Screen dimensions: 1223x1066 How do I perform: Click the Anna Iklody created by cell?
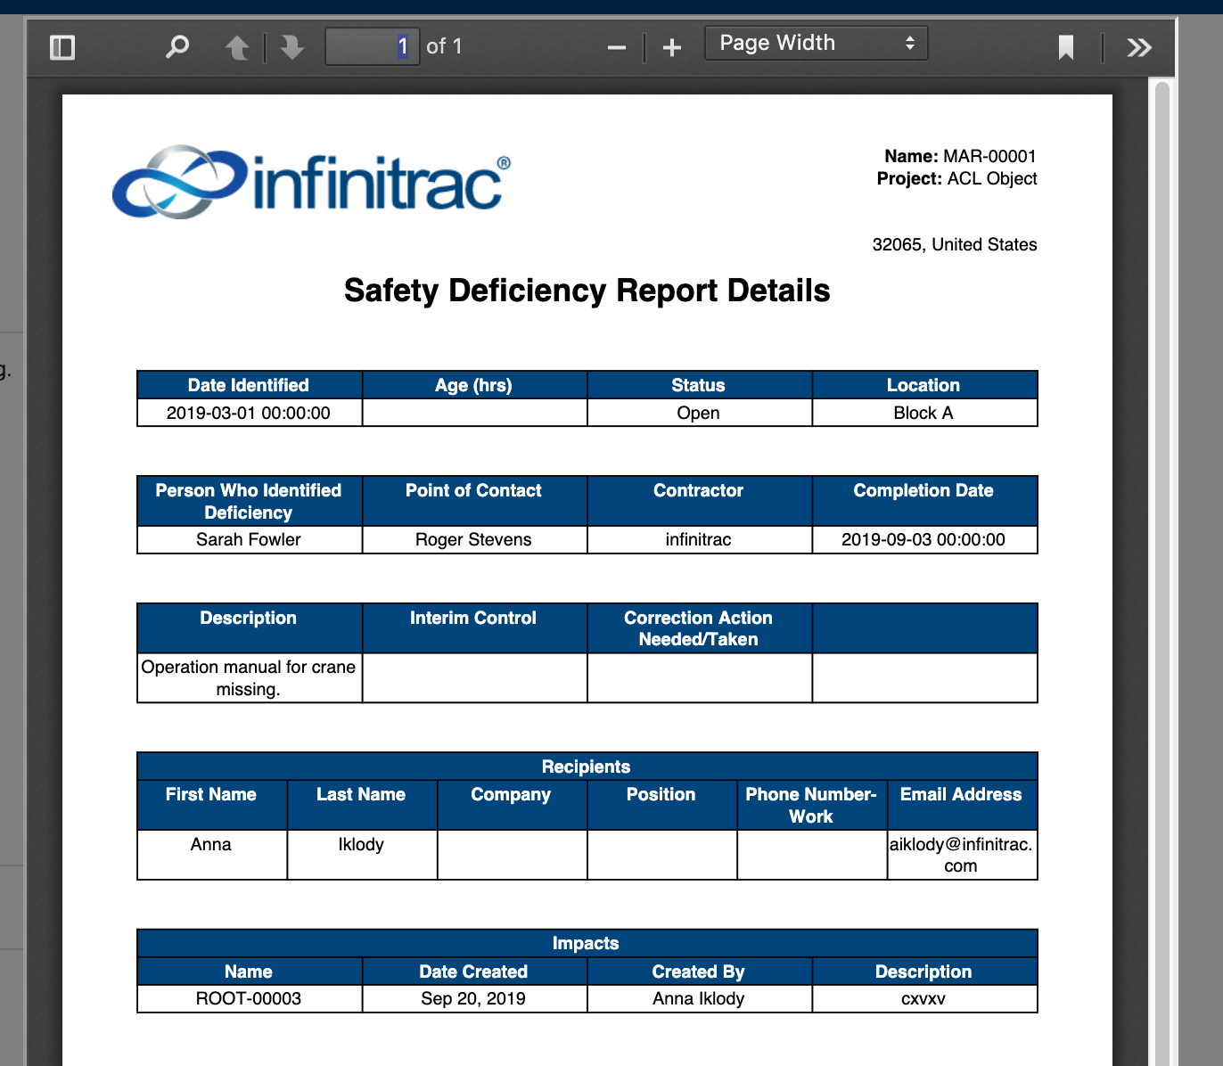[698, 998]
